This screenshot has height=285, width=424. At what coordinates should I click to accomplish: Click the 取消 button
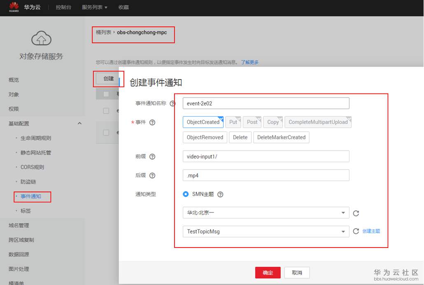point(297,272)
